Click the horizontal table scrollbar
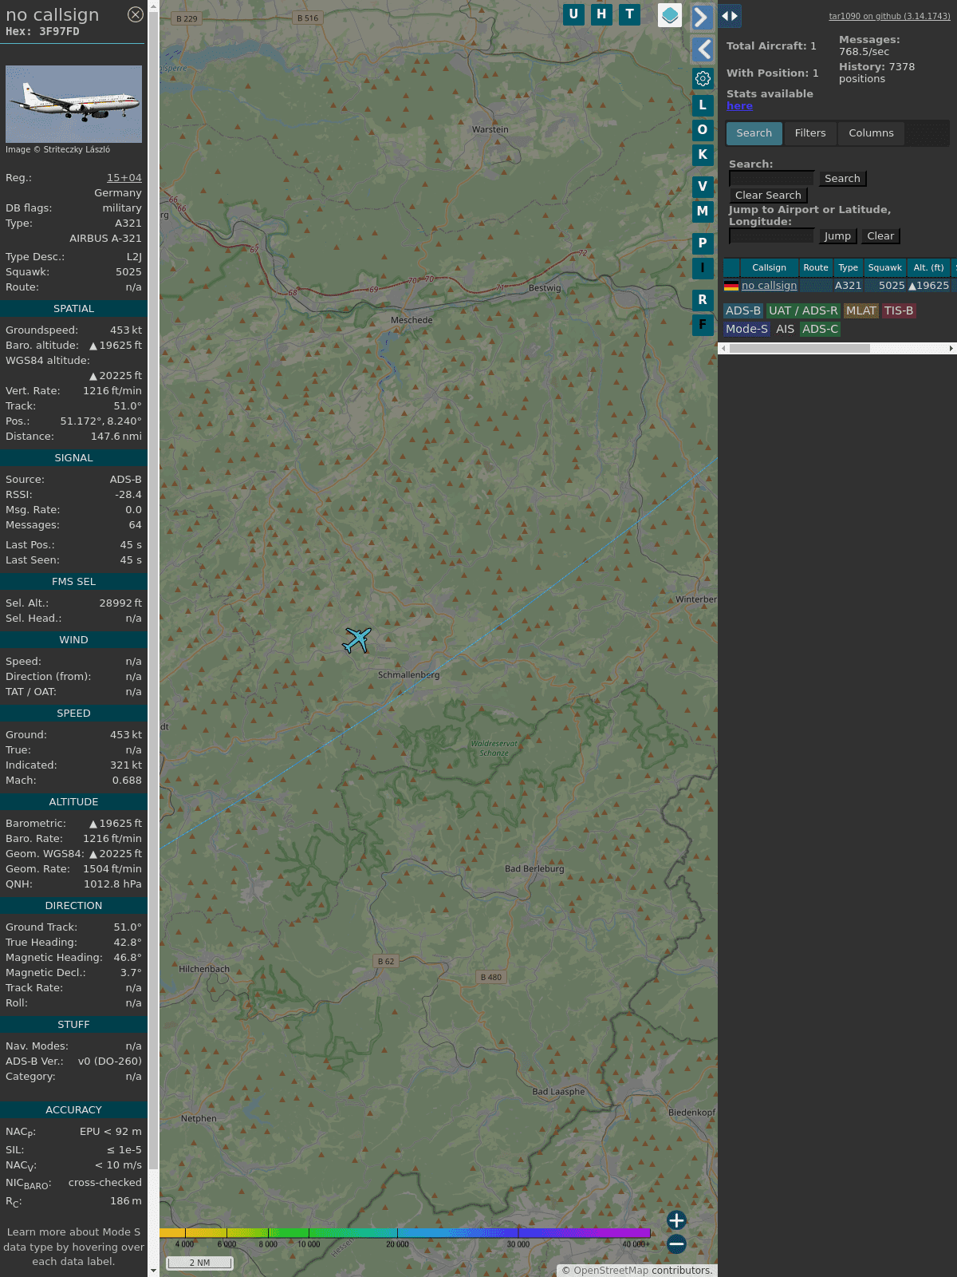The height and width of the screenshot is (1277, 957). (x=799, y=348)
